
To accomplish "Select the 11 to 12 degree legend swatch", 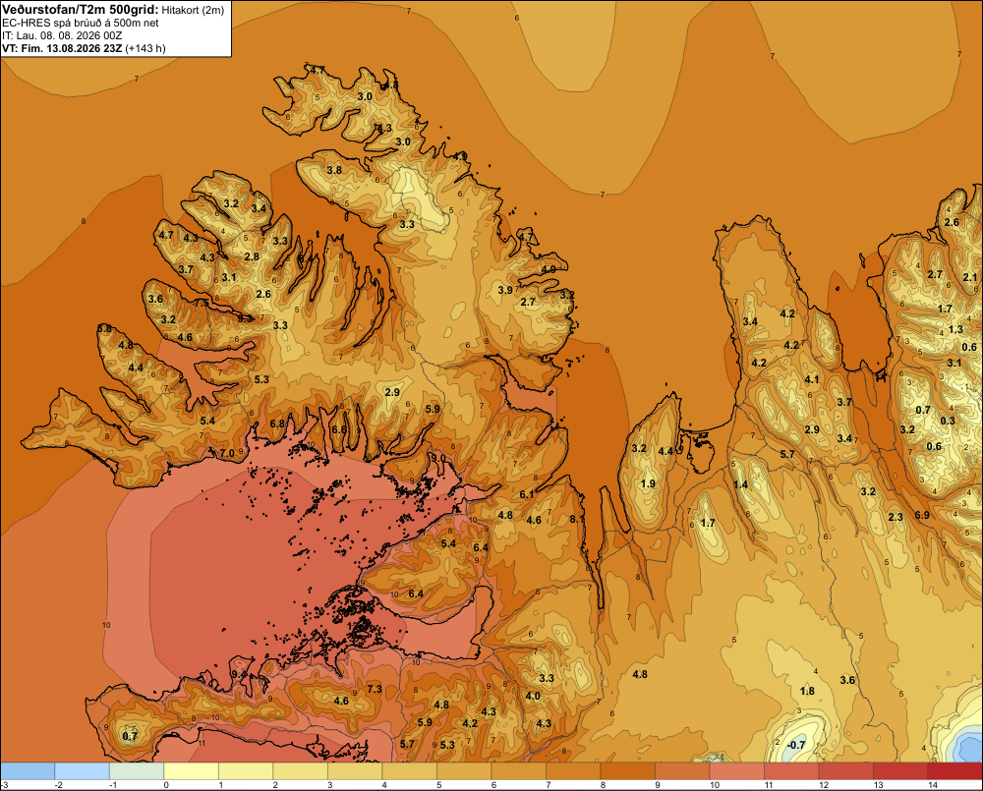I will click(791, 771).
